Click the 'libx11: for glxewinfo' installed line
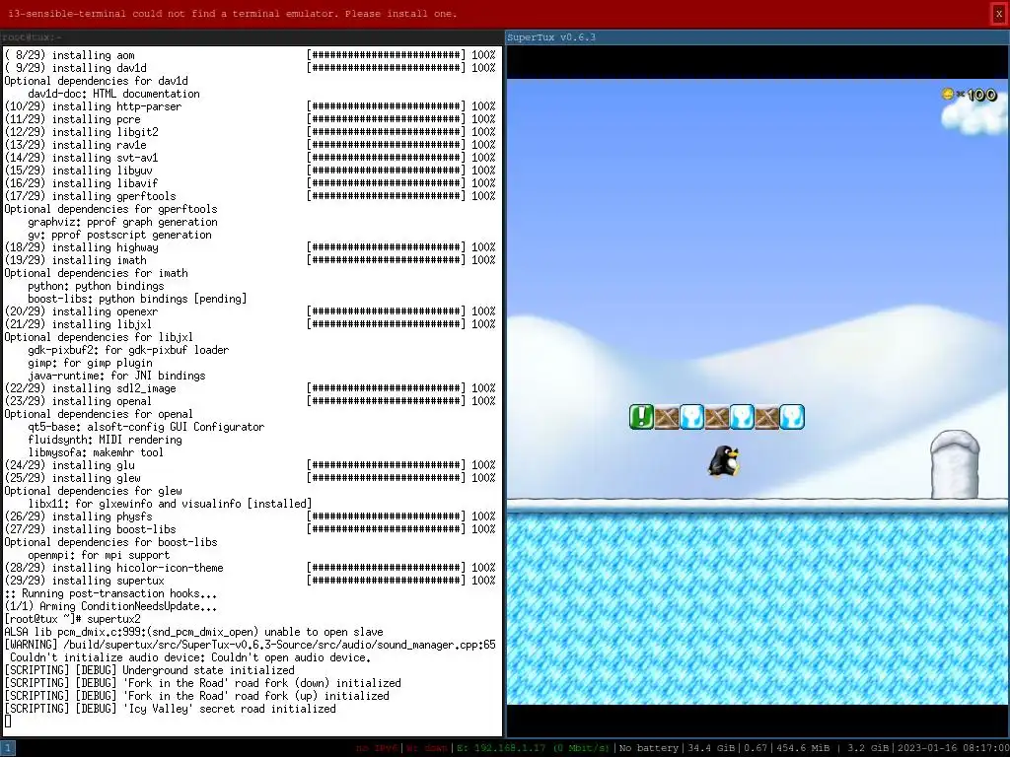 [170, 504]
